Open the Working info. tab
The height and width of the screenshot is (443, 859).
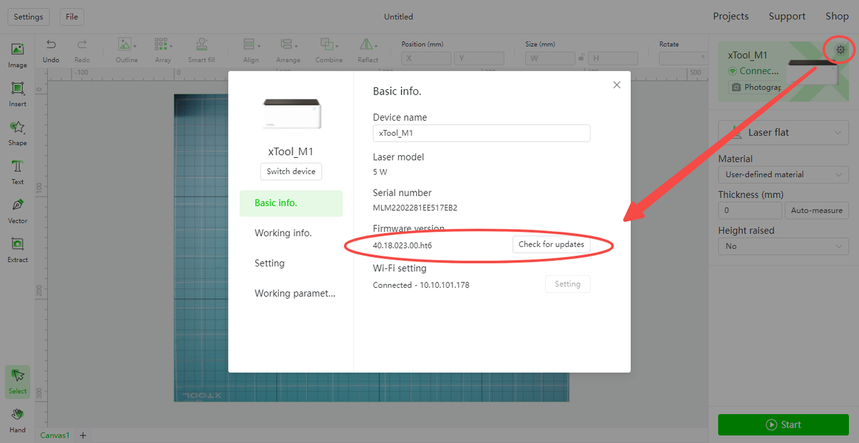tap(283, 233)
